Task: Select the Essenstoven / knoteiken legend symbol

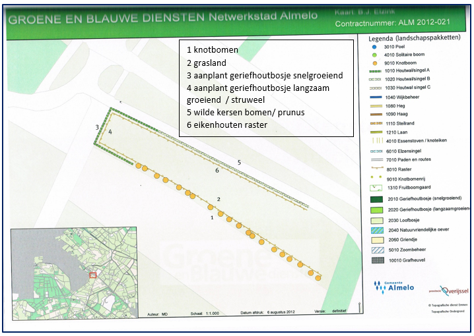Action: click(x=377, y=140)
